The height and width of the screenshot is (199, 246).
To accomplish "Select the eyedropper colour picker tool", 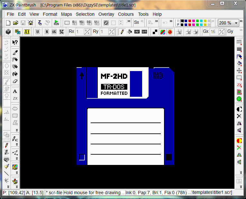I will pyautogui.click(x=15, y=52).
